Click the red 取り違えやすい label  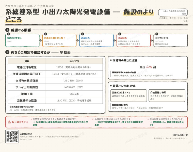[x=20, y=122]
